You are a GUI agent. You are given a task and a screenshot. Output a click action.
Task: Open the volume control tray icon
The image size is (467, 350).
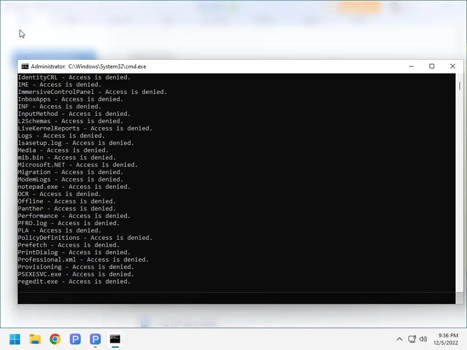coord(423,339)
